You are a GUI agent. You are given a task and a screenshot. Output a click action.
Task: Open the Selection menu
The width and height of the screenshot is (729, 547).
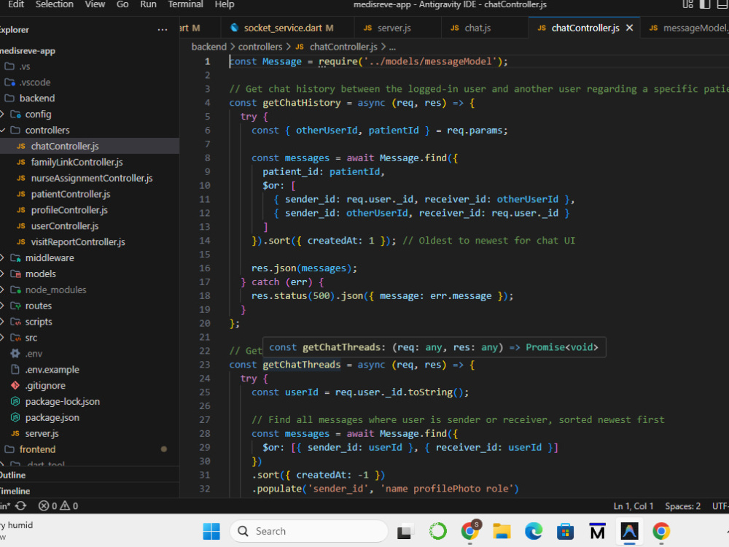55,4
